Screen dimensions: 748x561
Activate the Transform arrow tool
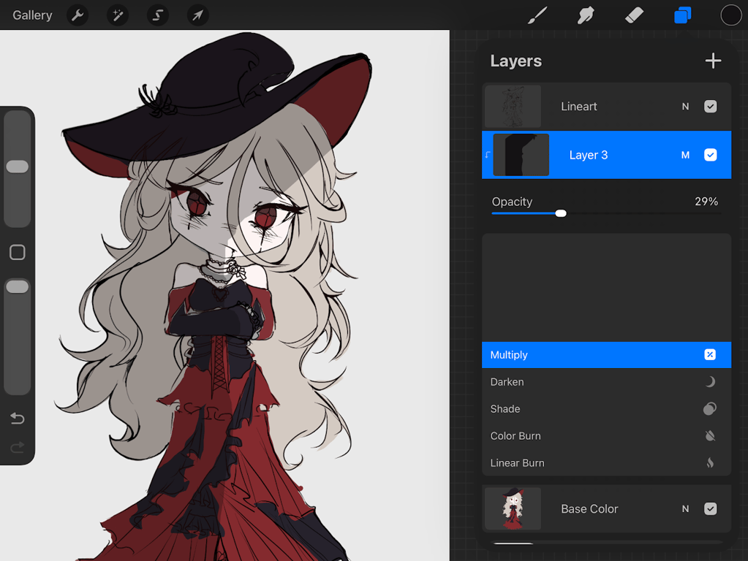[197, 15]
